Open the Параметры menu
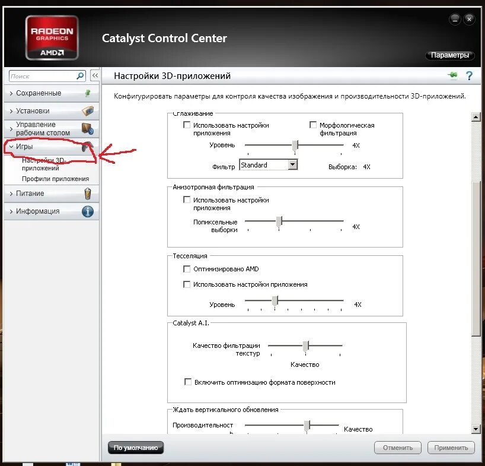This screenshot has width=485, height=466. pyautogui.click(x=450, y=55)
